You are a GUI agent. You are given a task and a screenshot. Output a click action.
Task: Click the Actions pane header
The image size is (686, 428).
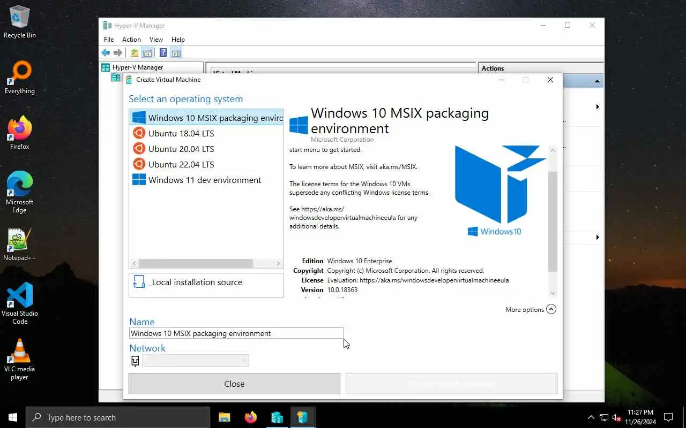541,68
